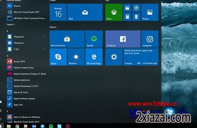Open the Cortana news tile
Image resolution: width=197 pixels, height=128 pixels.
click(x=141, y=57)
